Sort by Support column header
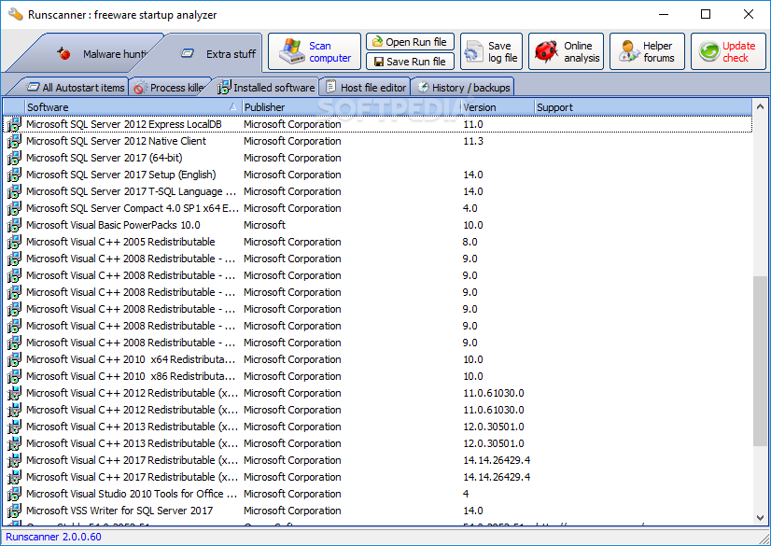 [643, 107]
